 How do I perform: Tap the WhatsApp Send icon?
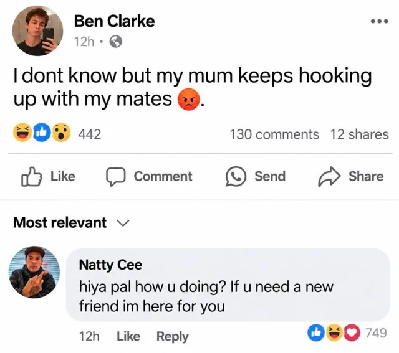coord(236,176)
